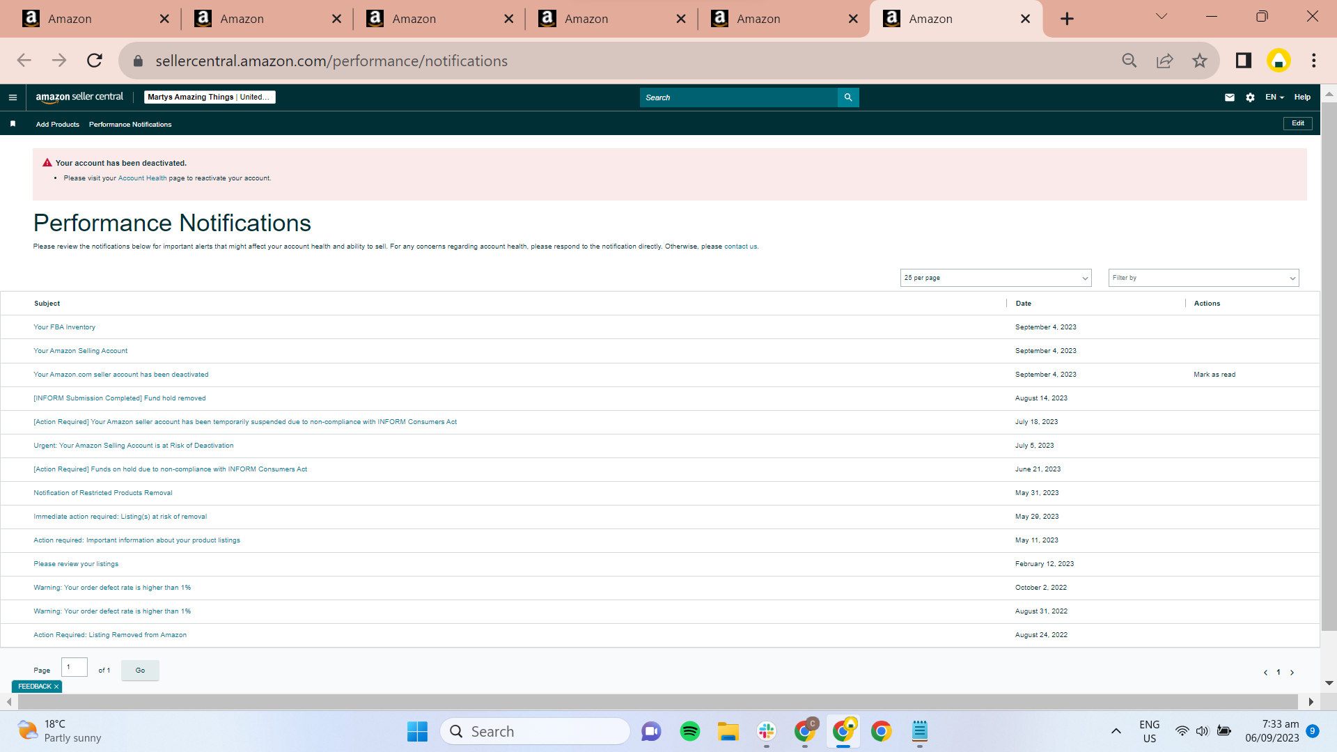Image resolution: width=1337 pixels, height=752 pixels.
Task: Expand the 25 per page dropdown
Action: point(996,278)
